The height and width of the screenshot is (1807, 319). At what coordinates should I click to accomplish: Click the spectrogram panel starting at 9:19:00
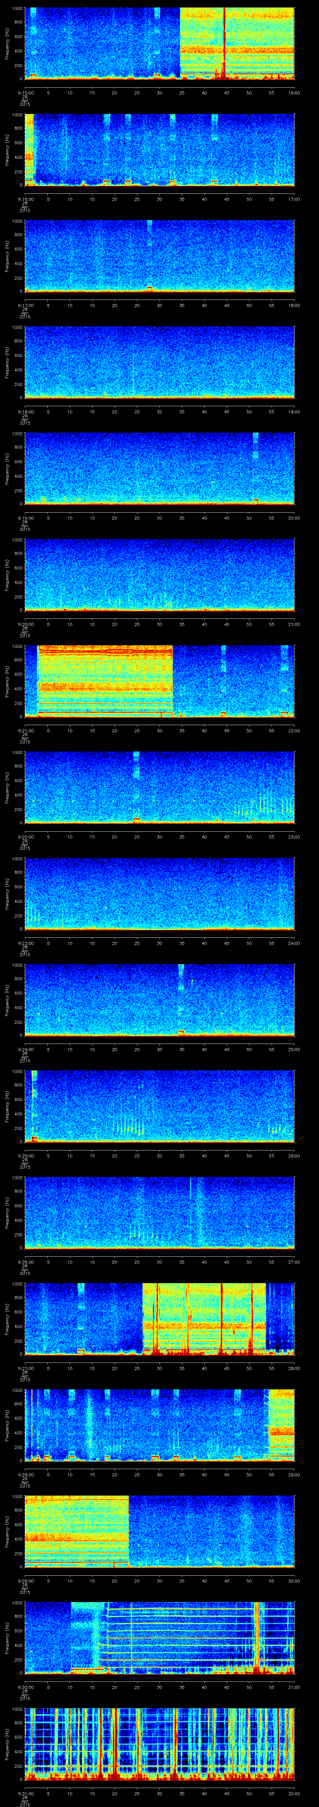160,469
